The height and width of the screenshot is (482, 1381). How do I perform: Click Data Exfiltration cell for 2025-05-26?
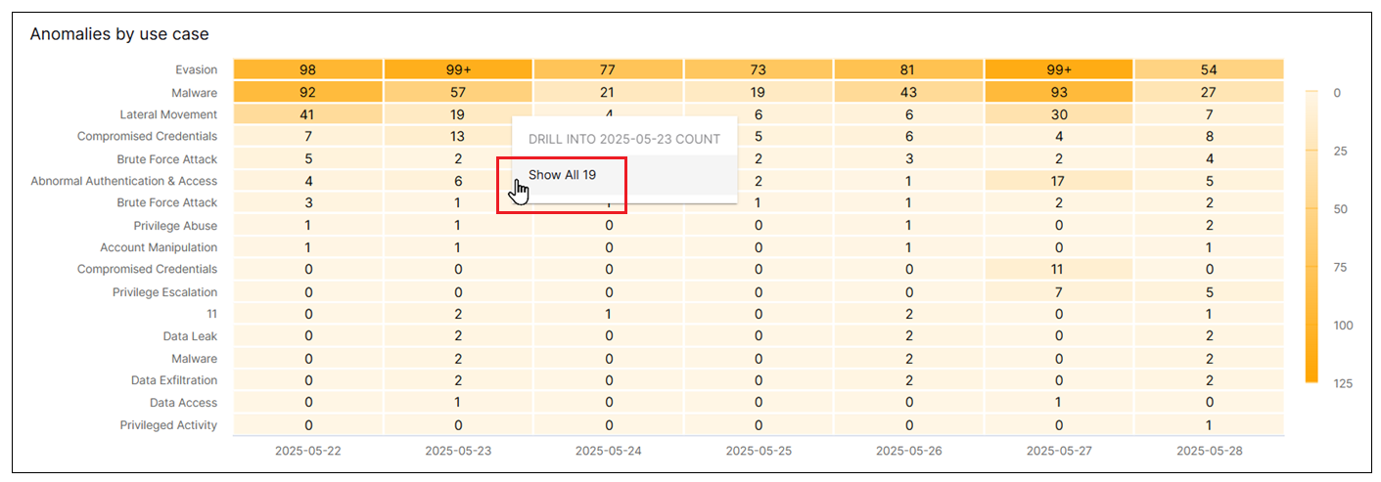coord(909,380)
